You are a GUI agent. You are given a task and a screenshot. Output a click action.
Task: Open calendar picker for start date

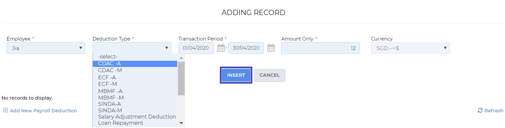[x=221, y=48]
